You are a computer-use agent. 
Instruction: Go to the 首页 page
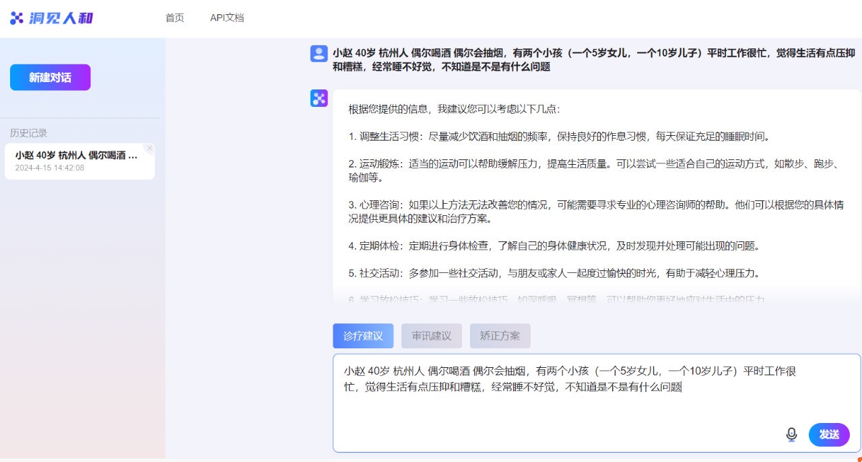tap(174, 18)
